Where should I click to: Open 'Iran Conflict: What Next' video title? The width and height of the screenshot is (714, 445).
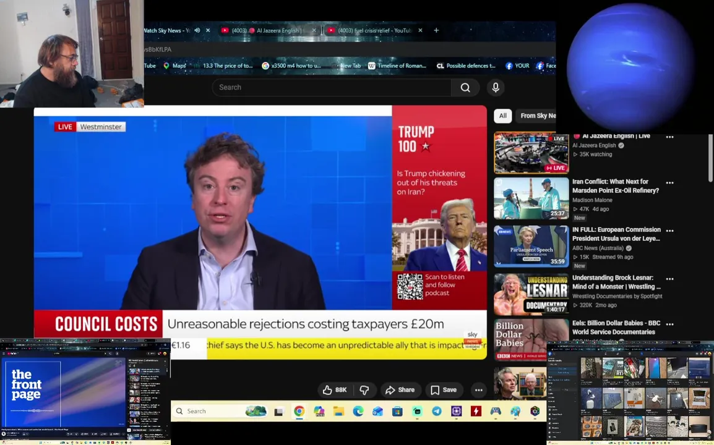click(615, 186)
